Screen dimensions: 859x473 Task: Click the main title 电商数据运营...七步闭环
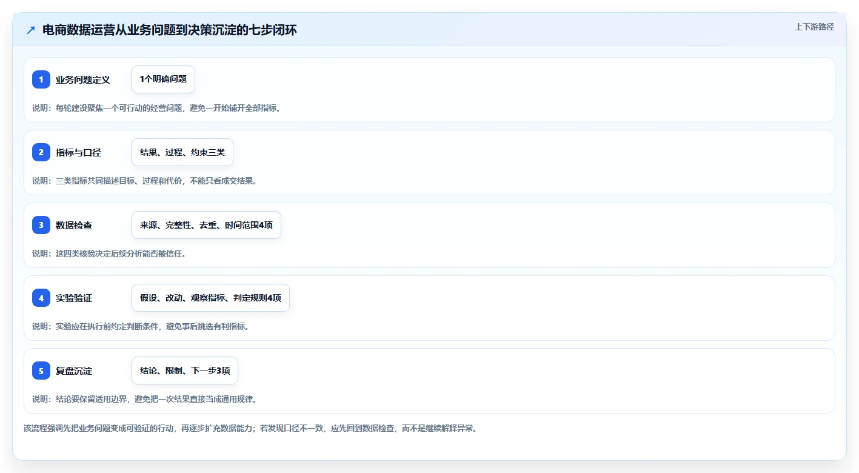170,30
